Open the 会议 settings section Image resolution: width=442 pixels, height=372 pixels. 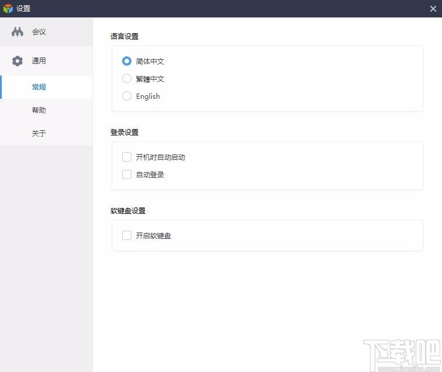pyautogui.click(x=46, y=32)
